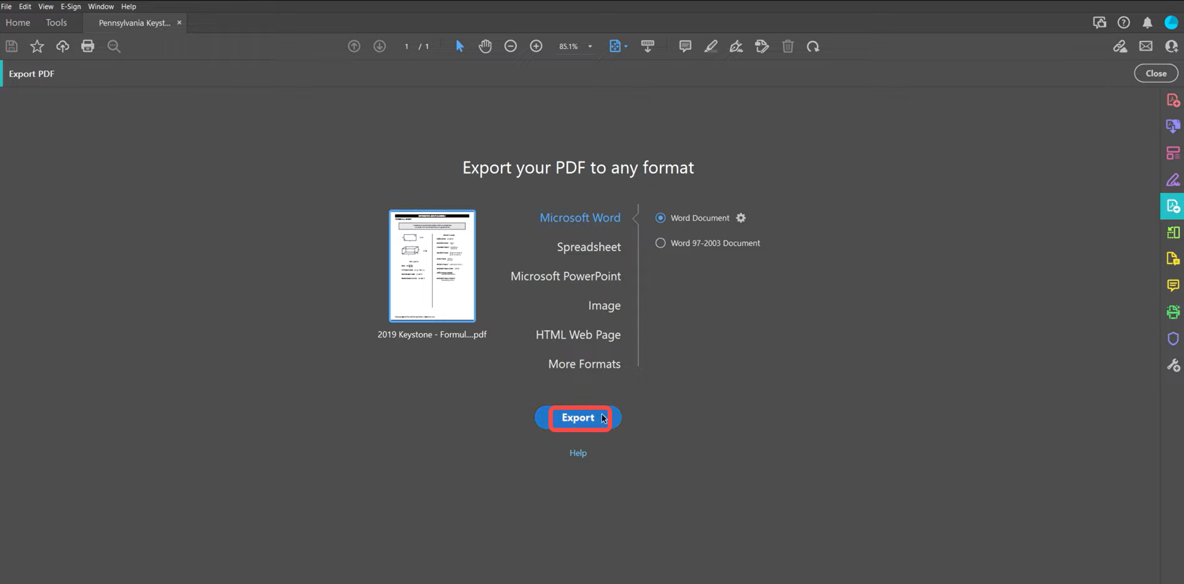The image size is (1184, 584).
Task: Click the Delete trash icon
Action: tap(787, 46)
